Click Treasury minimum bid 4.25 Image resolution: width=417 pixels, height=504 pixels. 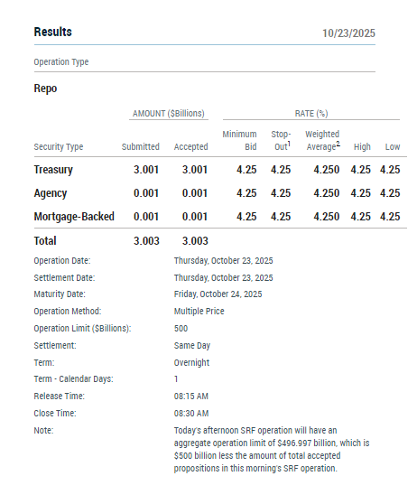coord(246,170)
